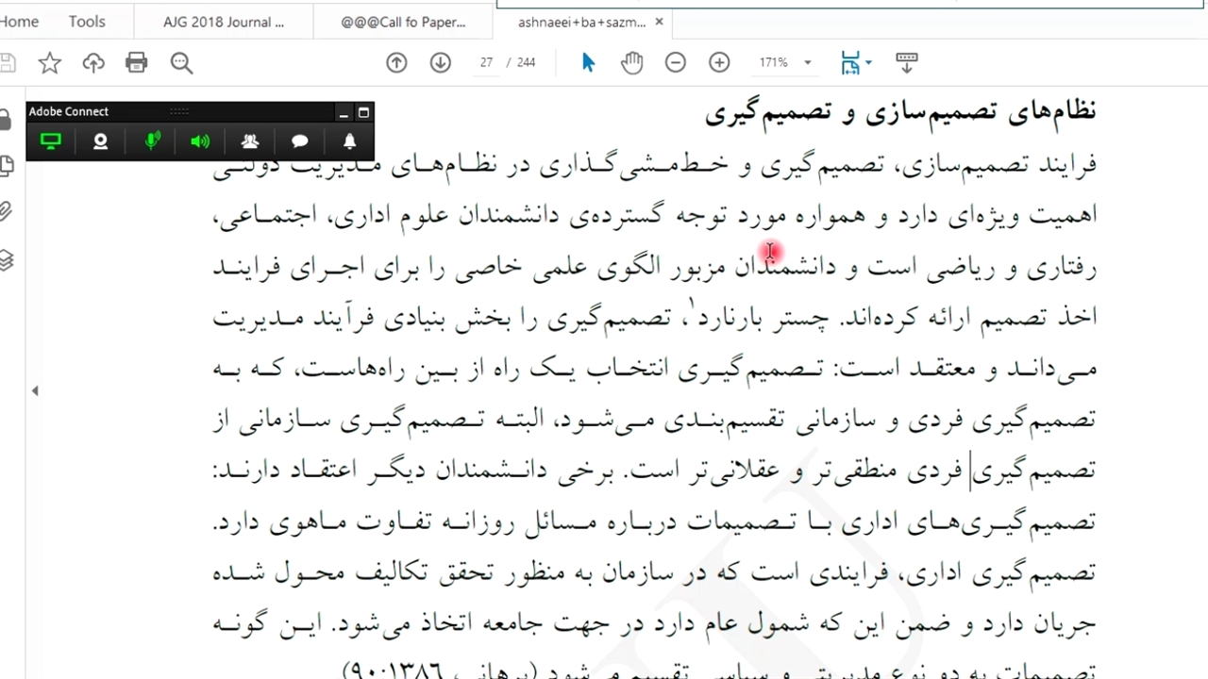The width and height of the screenshot is (1208, 679).
Task: Upload the file to cloud
Action: tap(93, 63)
